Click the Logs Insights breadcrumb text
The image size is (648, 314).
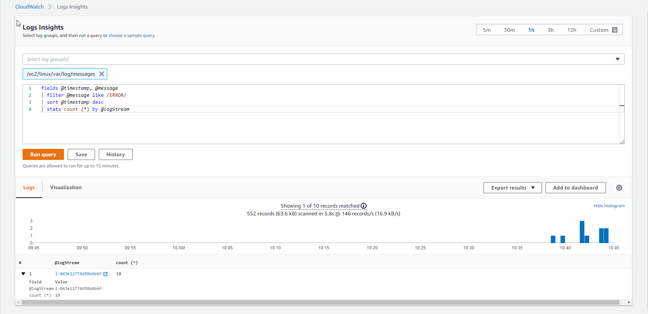[x=72, y=7]
